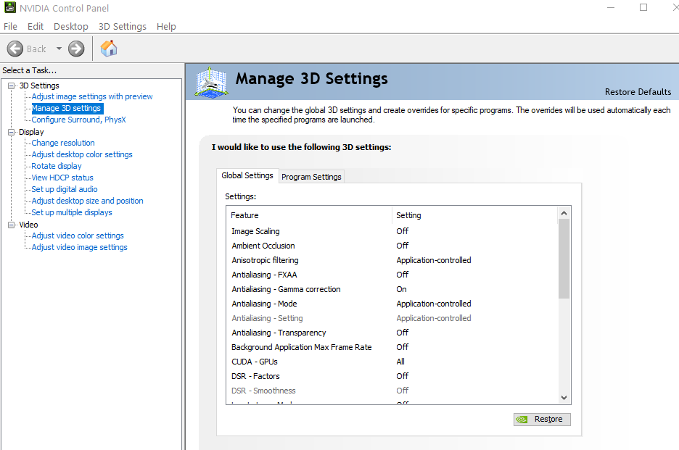Select the CUDA - GPUs row
The width and height of the screenshot is (679, 450).
point(392,362)
